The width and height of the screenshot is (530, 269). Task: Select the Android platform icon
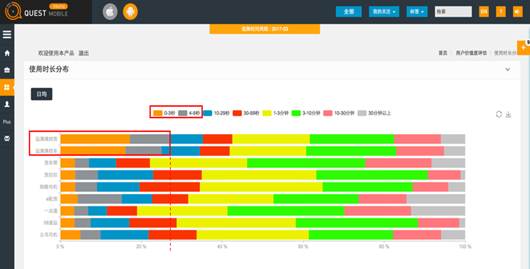tap(130, 12)
